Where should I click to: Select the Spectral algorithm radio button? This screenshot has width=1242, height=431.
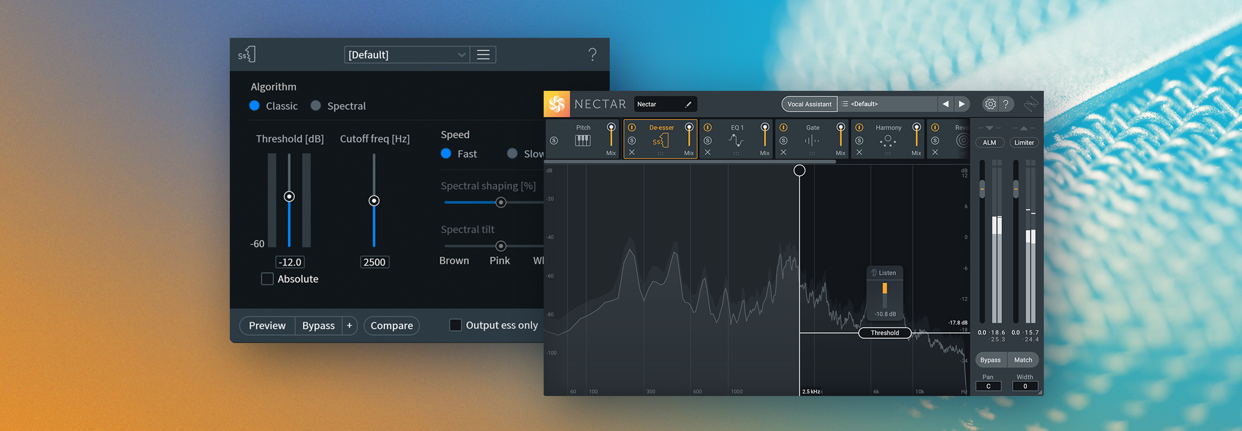316,106
